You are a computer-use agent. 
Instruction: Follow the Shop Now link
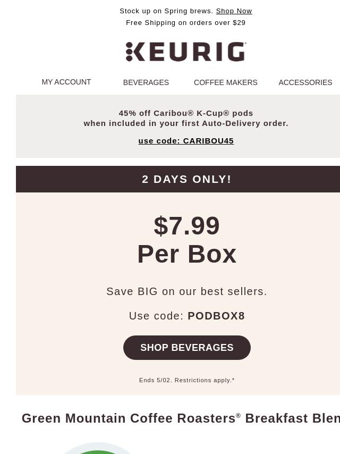pos(234,11)
